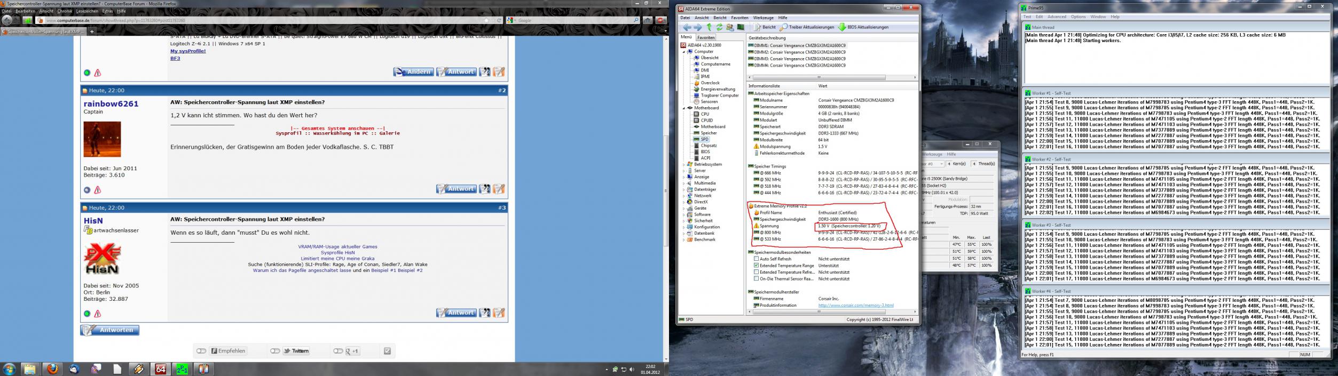Select Energieverwaltung in AIDA64 tree
The height and width of the screenshot is (376, 1338).
(714, 89)
